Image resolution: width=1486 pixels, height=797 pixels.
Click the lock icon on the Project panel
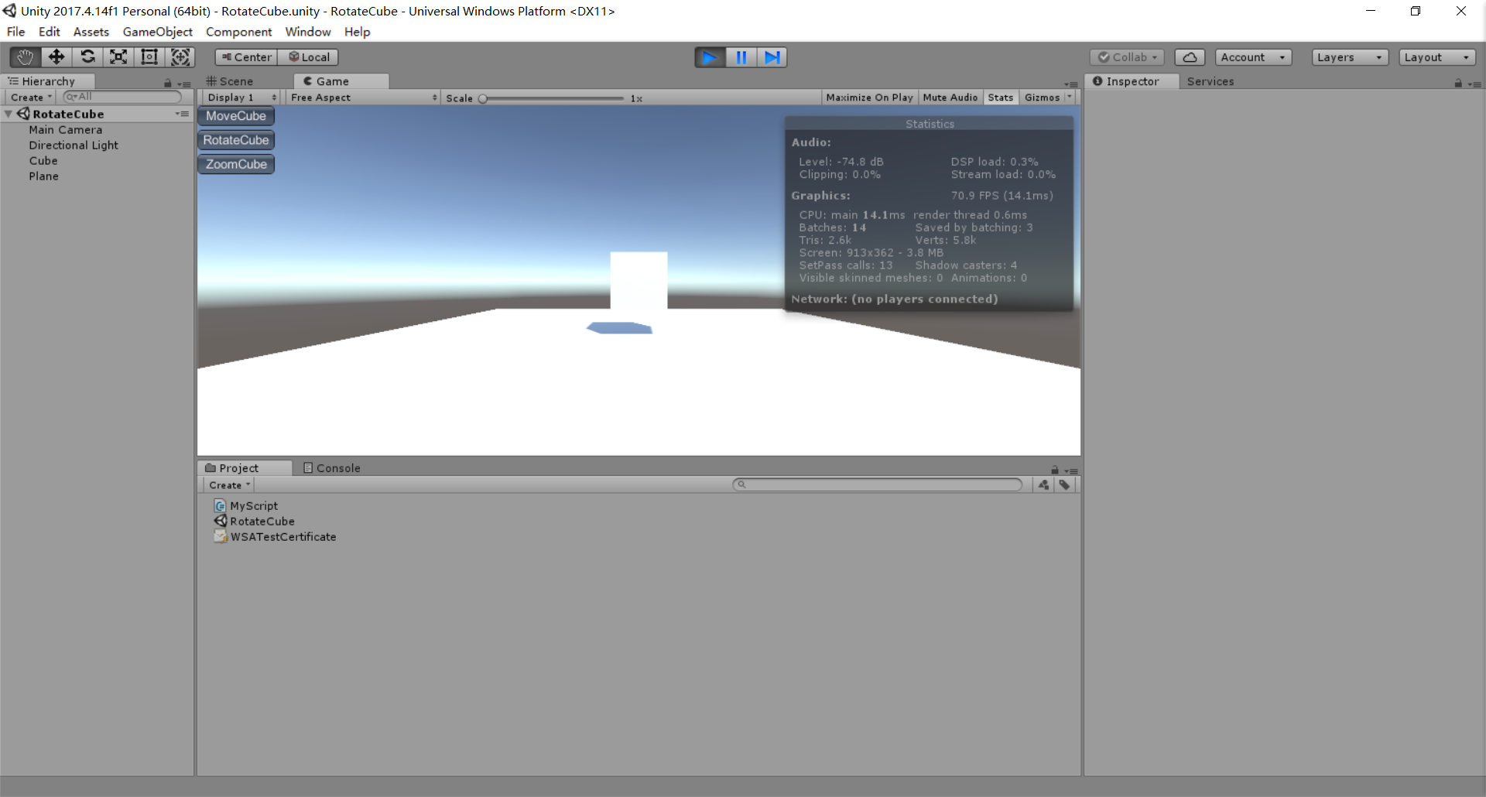(x=1054, y=470)
